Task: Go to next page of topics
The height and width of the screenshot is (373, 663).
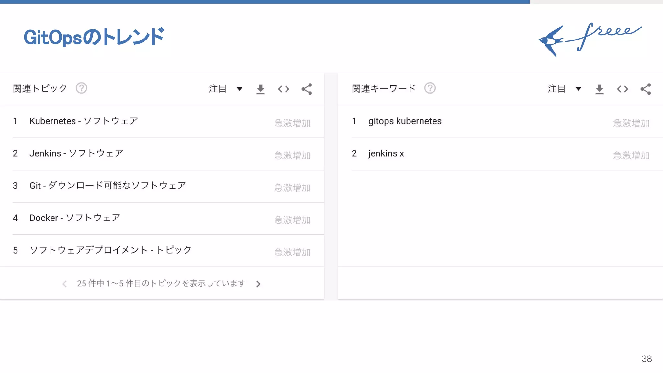Action: (258, 284)
